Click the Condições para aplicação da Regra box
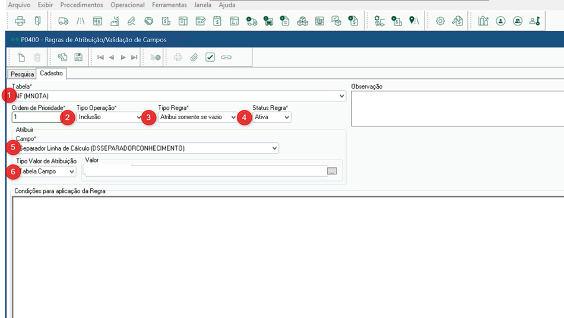564x318 pixels. click(x=288, y=257)
